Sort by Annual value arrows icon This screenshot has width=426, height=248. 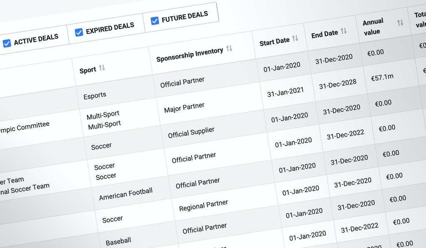(400, 23)
